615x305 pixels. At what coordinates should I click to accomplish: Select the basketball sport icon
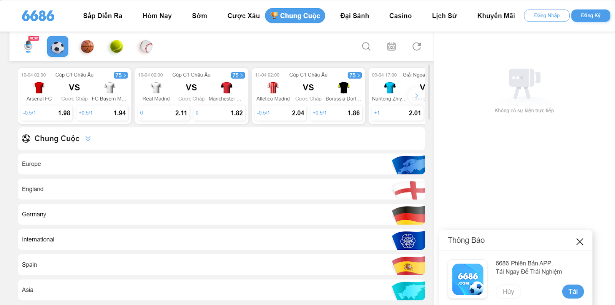click(x=87, y=46)
